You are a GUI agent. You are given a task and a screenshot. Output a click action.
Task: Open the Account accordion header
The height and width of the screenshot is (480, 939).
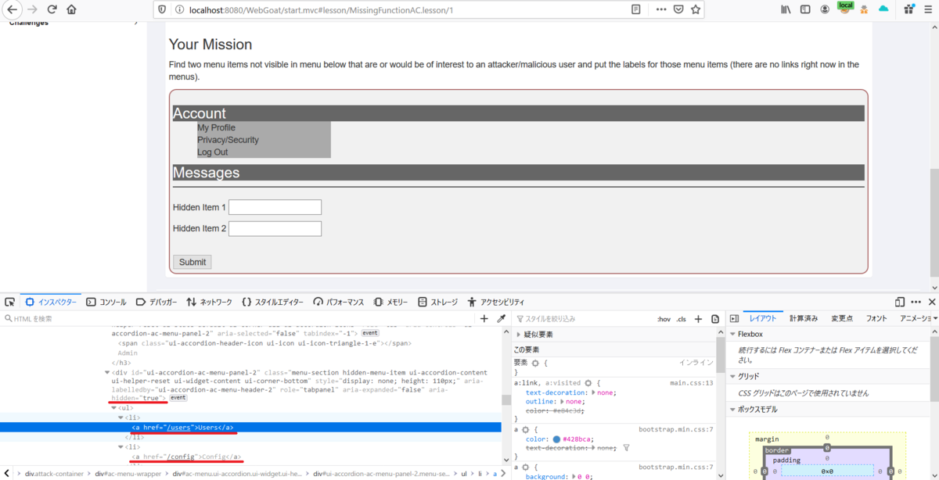pos(518,113)
